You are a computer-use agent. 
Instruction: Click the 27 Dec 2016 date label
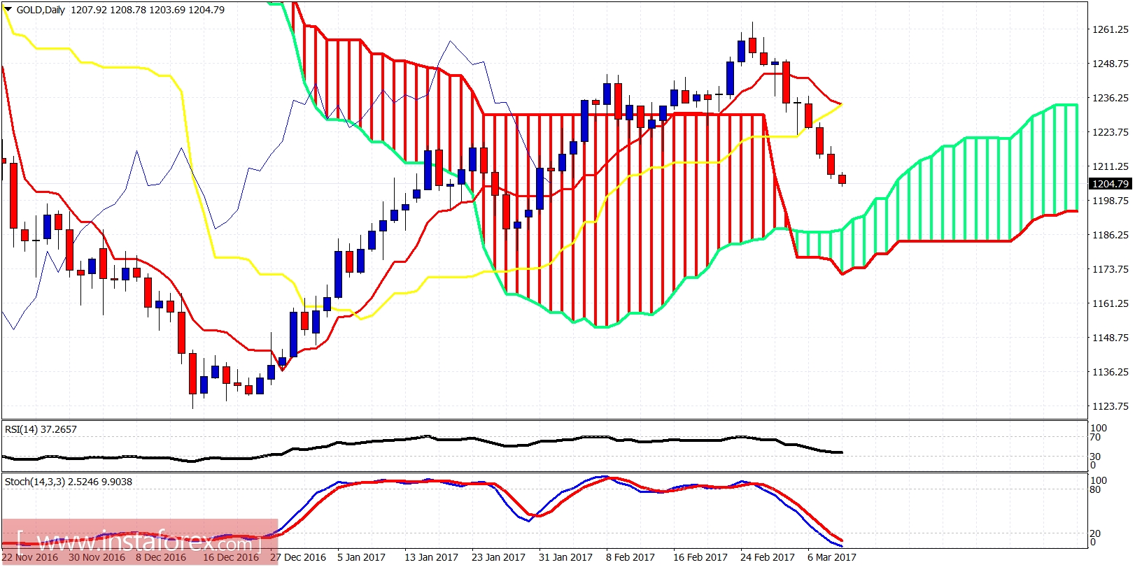coord(298,557)
